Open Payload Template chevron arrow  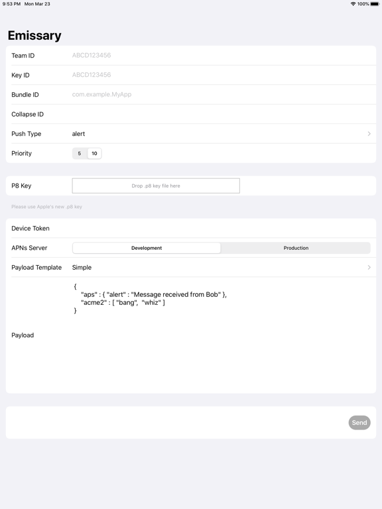click(x=369, y=268)
